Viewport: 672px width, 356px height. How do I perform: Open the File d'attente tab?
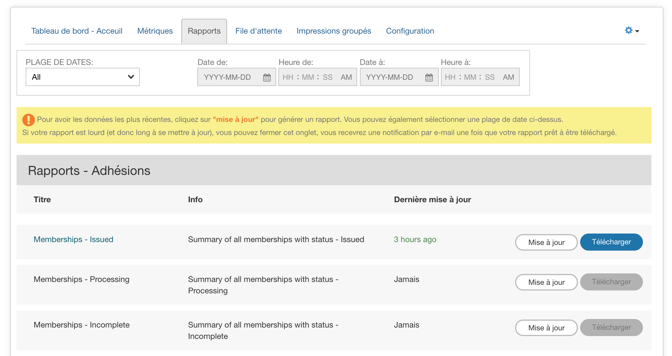[258, 31]
